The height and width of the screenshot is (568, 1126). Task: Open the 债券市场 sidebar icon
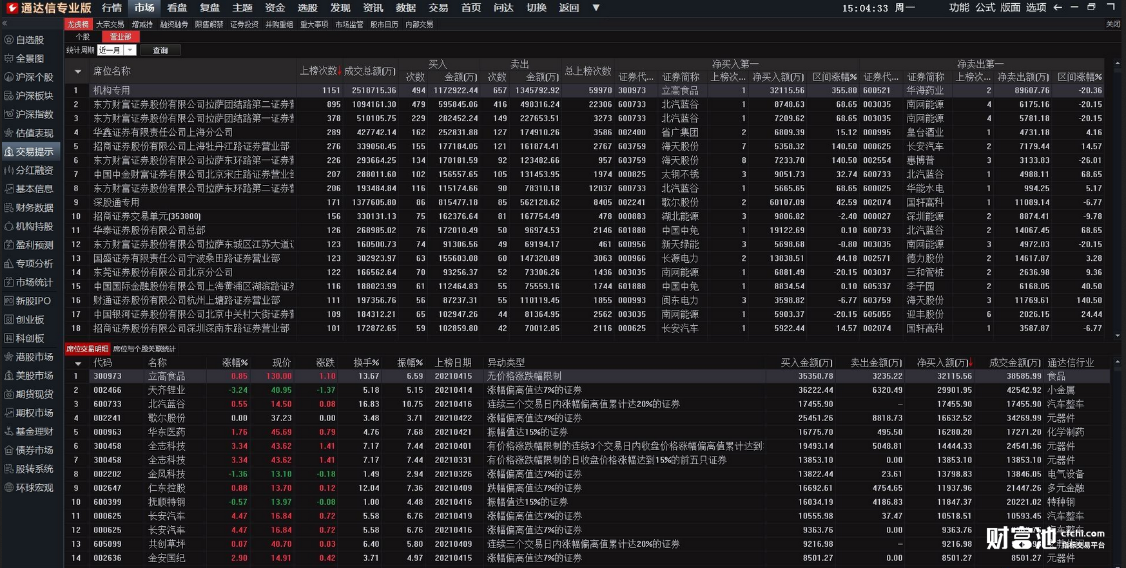9,451
